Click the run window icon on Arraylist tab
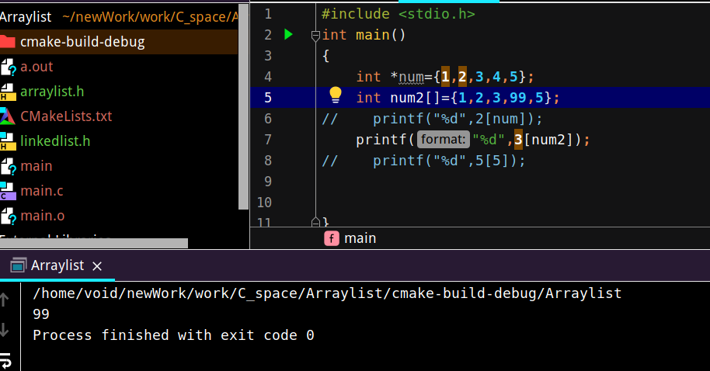This screenshot has height=371, width=710. click(18, 265)
